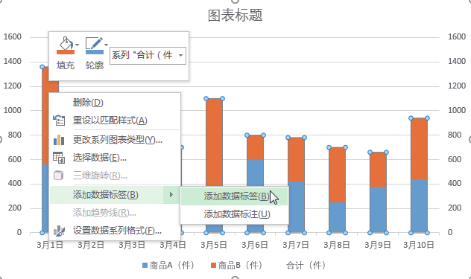
Task: Open the Fill color dropdown arrow
Action: pyautogui.click(x=78, y=45)
